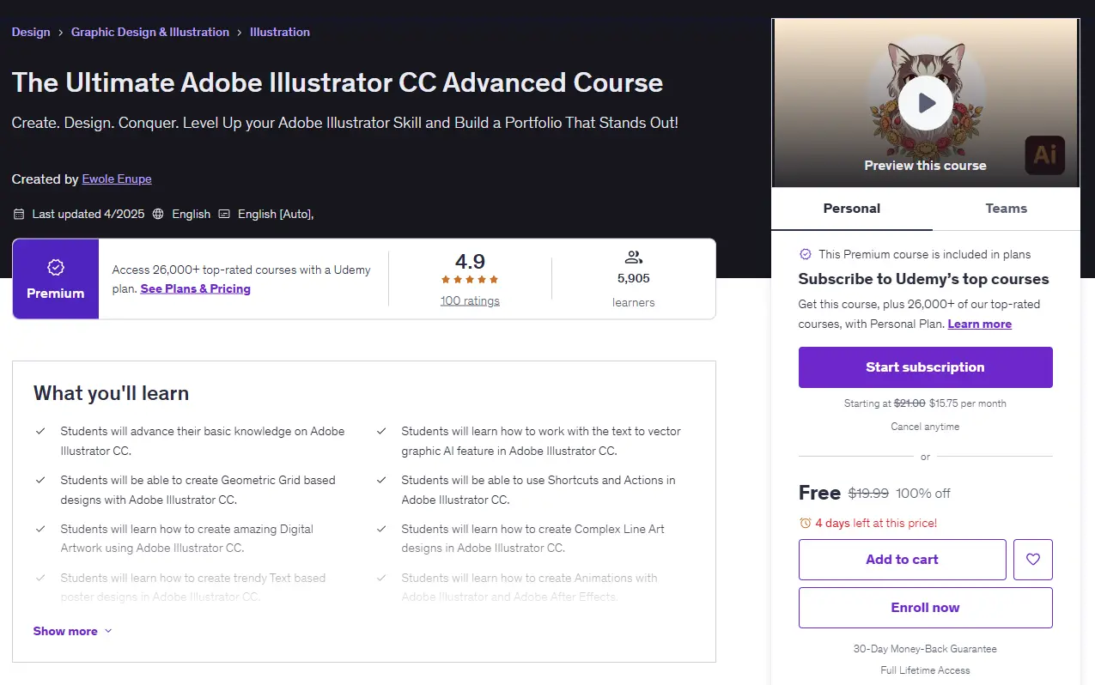Click the Enroll now button
Screen dimensions: 1095x685
click(x=925, y=608)
